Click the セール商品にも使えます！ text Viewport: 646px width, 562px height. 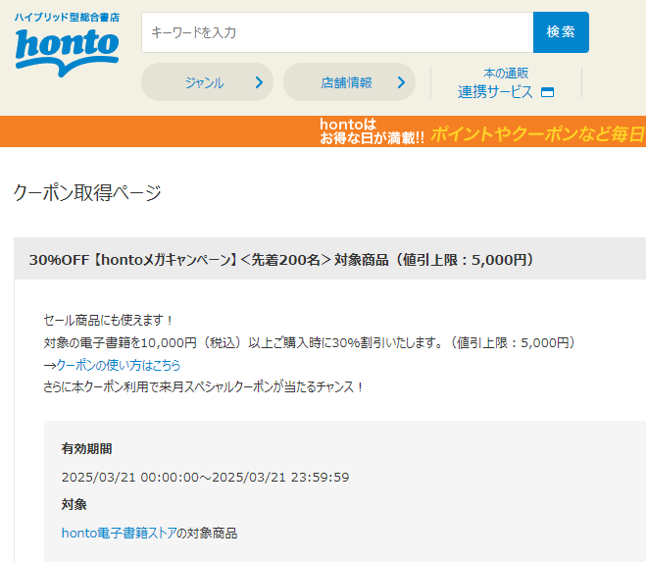(x=109, y=320)
